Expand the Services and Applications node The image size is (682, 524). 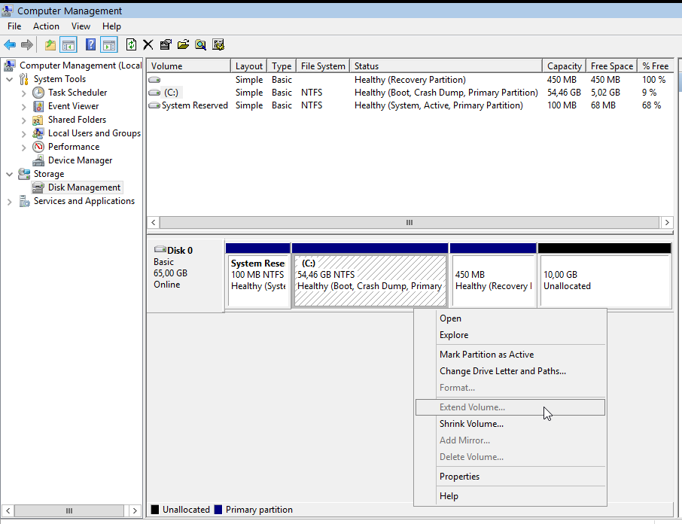10,202
